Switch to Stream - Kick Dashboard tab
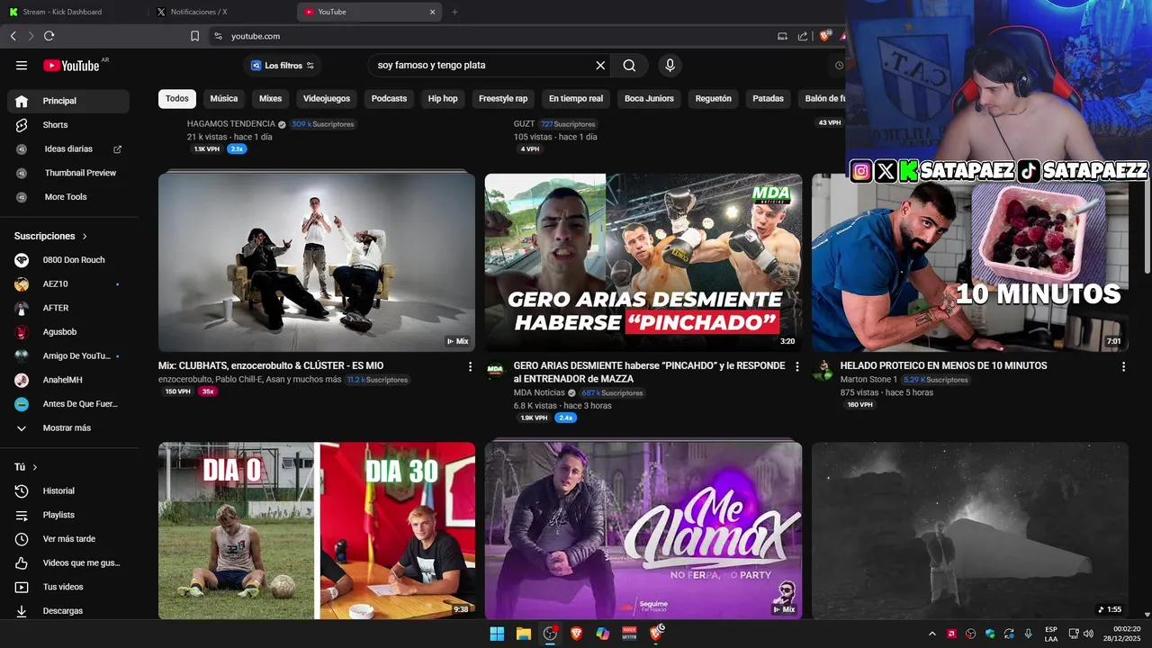Image resolution: width=1152 pixels, height=648 pixels. [x=74, y=12]
